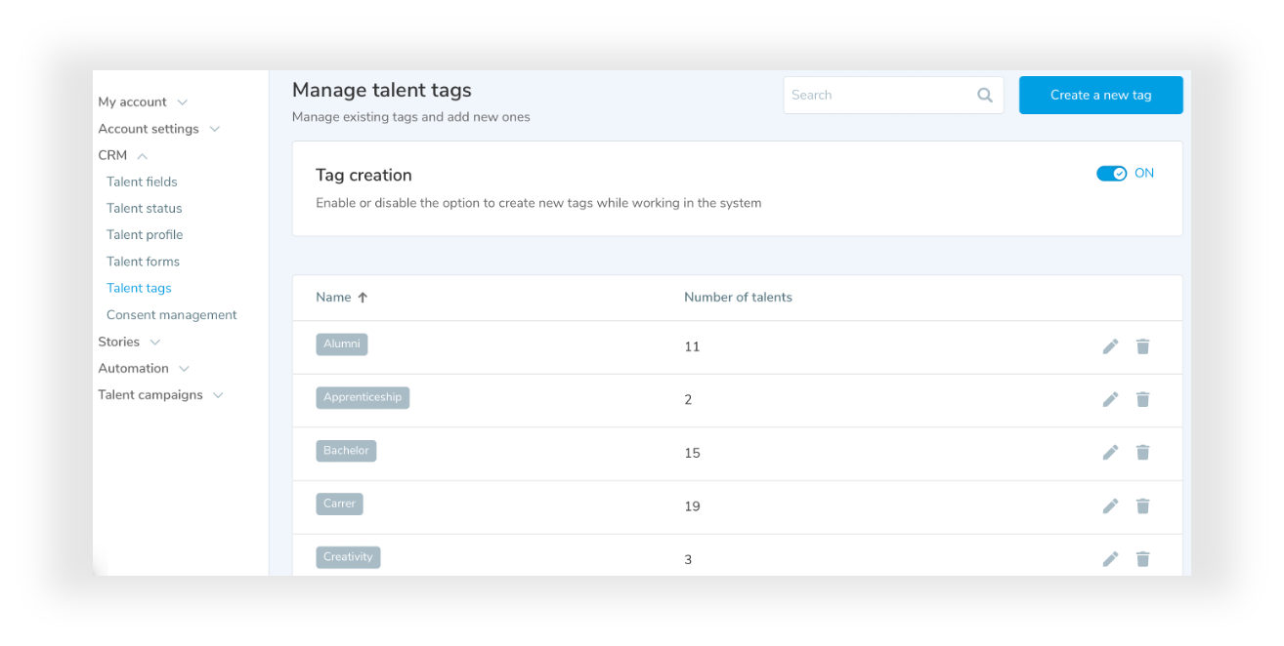Select the Creativity tag label
The height and width of the screenshot is (646, 1284).
tap(348, 557)
